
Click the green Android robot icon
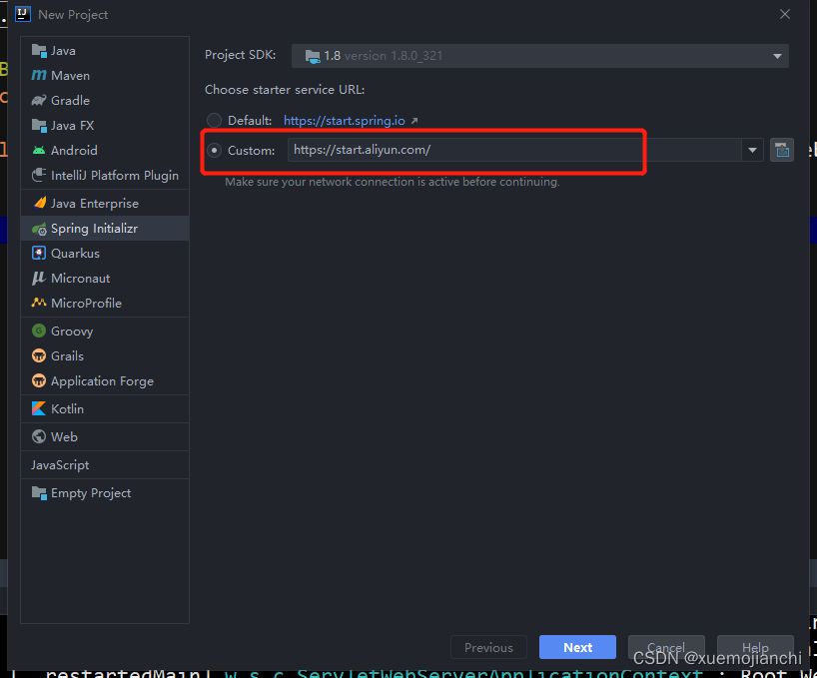(x=39, y=151)
